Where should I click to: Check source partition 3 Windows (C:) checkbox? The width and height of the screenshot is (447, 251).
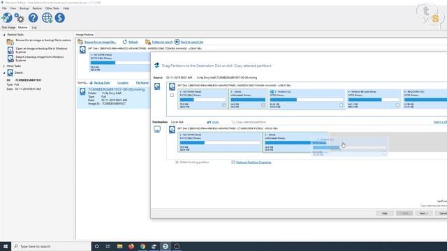click(342, 105)
